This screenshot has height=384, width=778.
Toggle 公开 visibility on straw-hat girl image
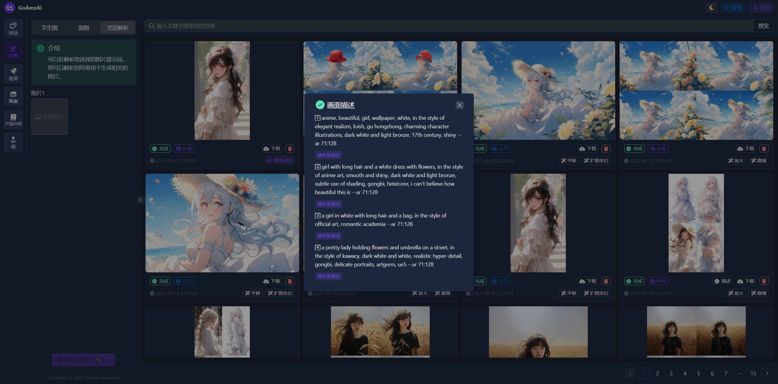[184, 281]
